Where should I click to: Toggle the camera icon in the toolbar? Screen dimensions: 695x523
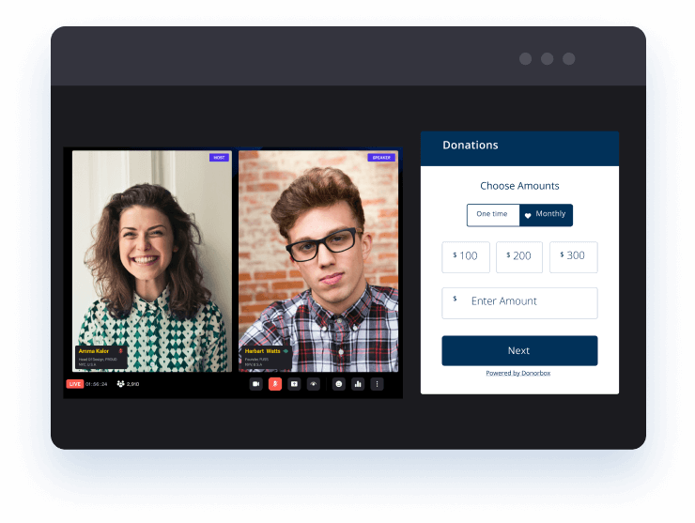tap(256, 384)
